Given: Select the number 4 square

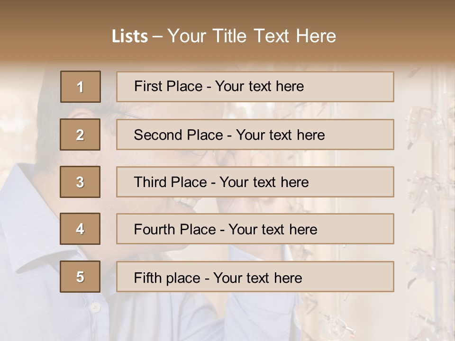Looking at the screenshot, I should coord(80,229).
